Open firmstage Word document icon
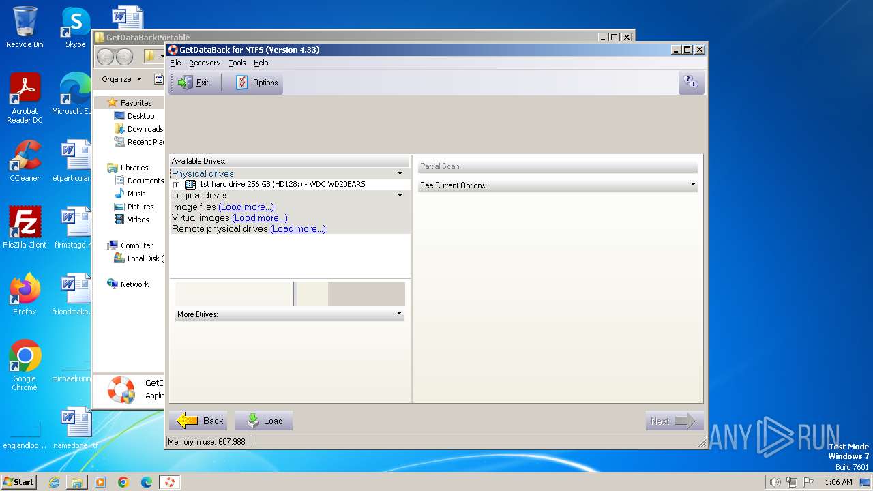Viewport: 873px width, 491px height. (73, 228)
